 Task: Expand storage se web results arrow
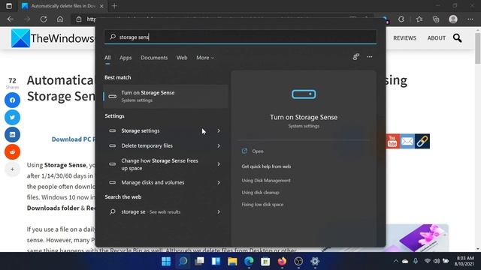tap(219, 211)
